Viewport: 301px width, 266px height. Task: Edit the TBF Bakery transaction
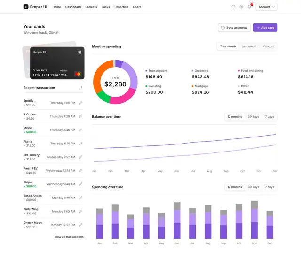point(80,157)
